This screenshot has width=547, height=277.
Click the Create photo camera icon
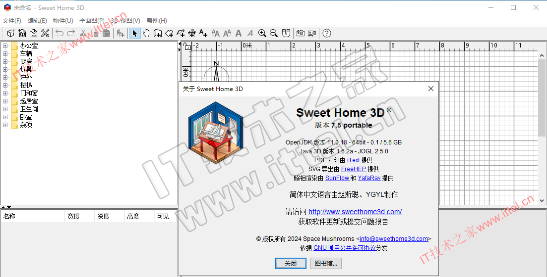(301, 33)
